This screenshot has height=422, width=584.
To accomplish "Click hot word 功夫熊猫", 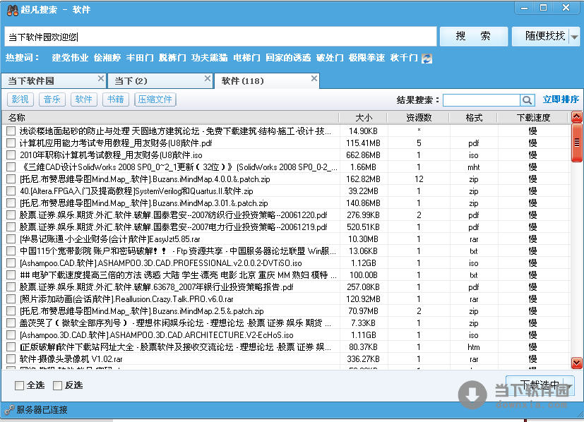I will tap(209, 58).
